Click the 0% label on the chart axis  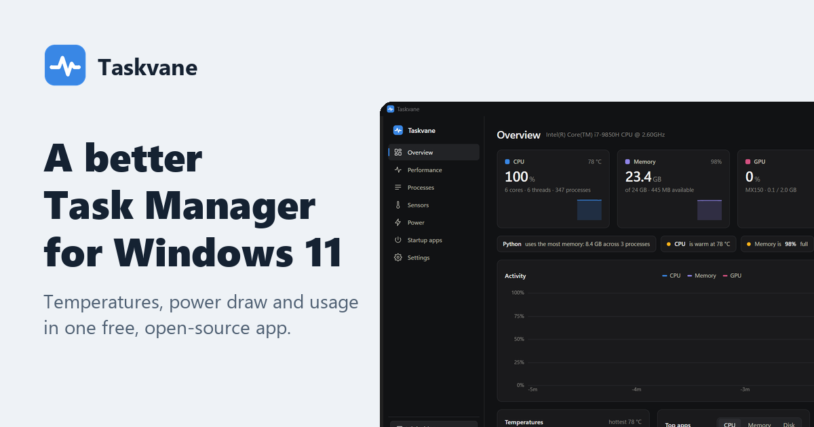click(x=520, y=385)
